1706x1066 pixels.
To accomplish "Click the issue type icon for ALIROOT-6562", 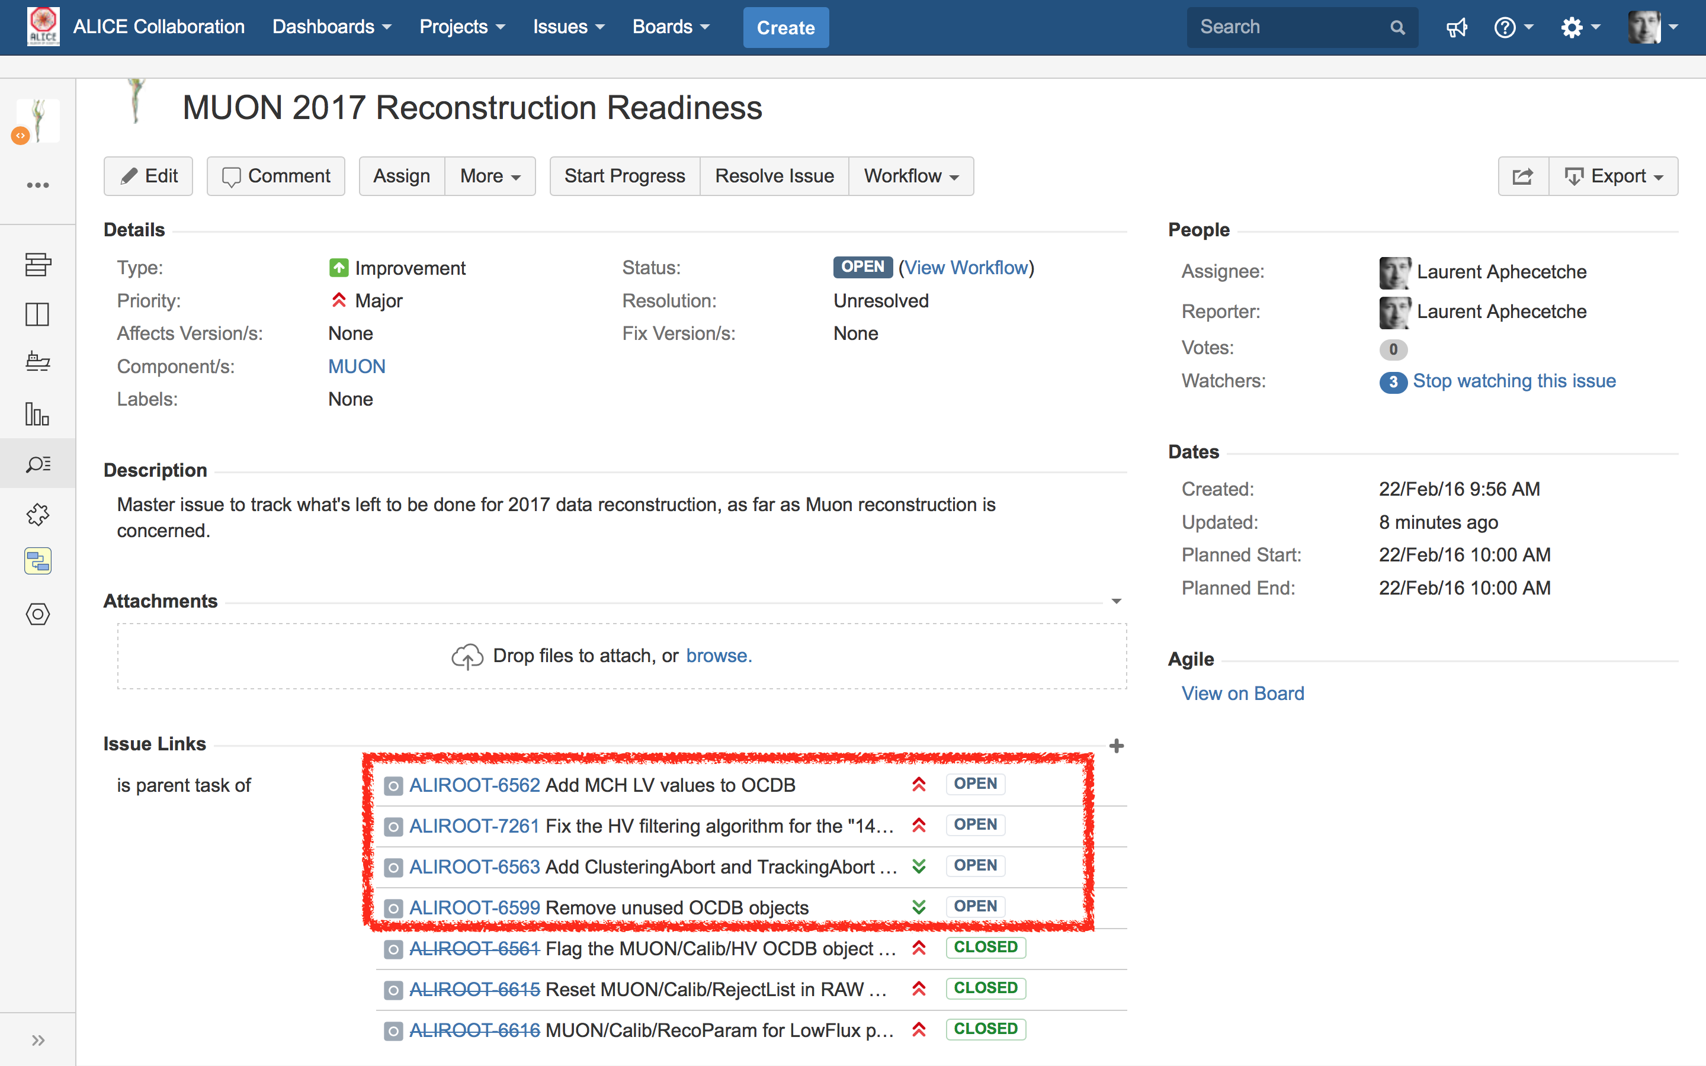I will tap(393, 785).
